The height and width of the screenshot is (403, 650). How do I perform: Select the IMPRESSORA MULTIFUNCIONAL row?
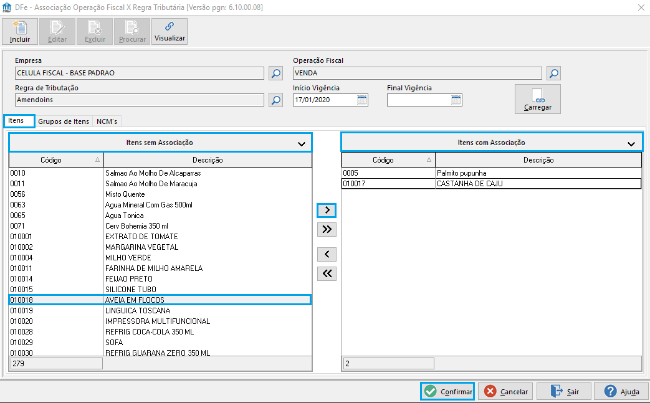(x=160, y=321)
